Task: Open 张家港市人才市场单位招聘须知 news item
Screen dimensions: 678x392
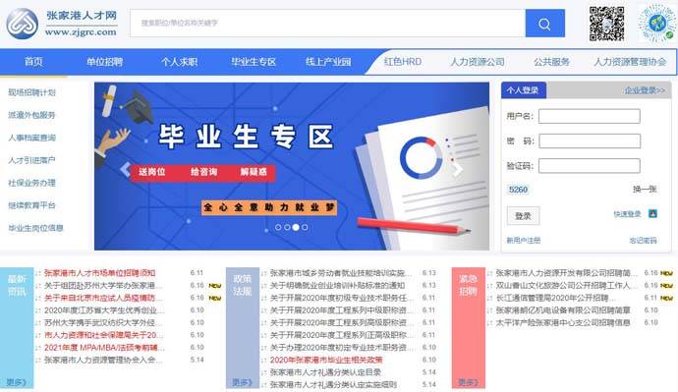Action: (99, 273)
